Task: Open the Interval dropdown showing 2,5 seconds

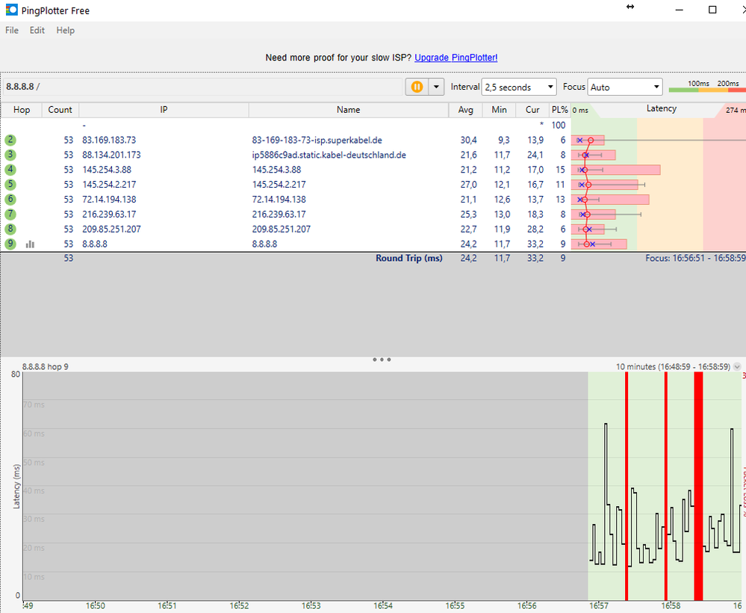Action: (x=518, y=87)
